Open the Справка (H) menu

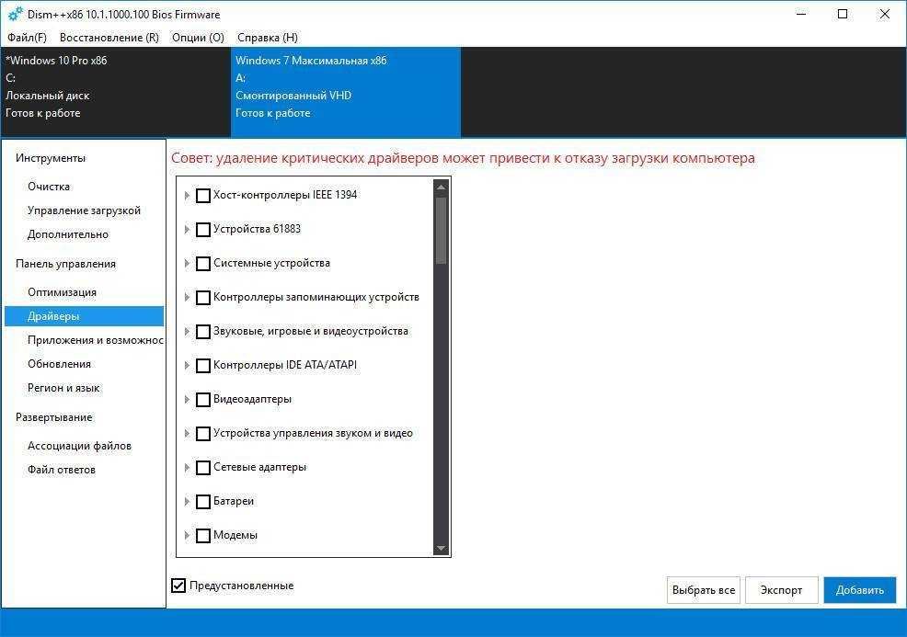(x=268, y=38)
